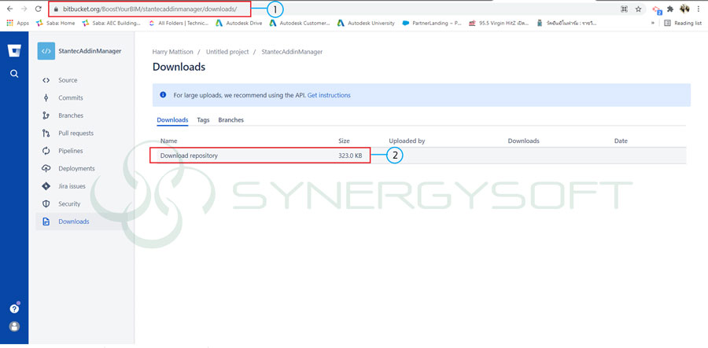Open Pipelines in the sidebar

pos(71,151)
